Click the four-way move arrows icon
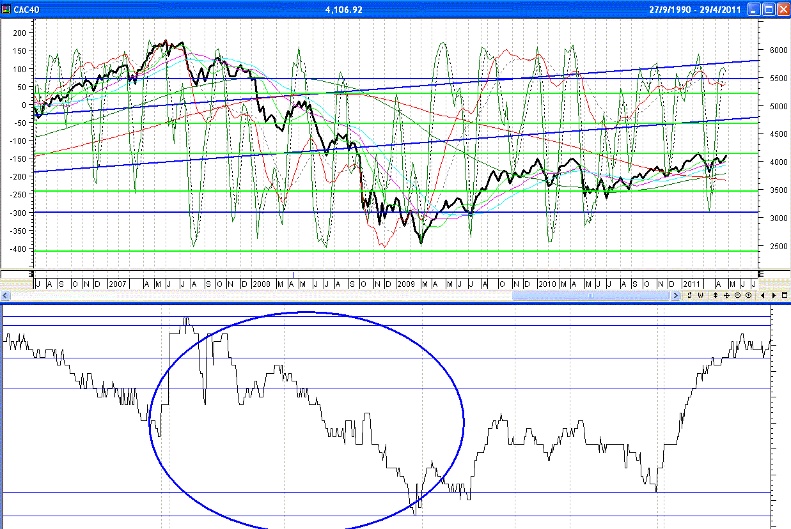 (x=726, y=295)
